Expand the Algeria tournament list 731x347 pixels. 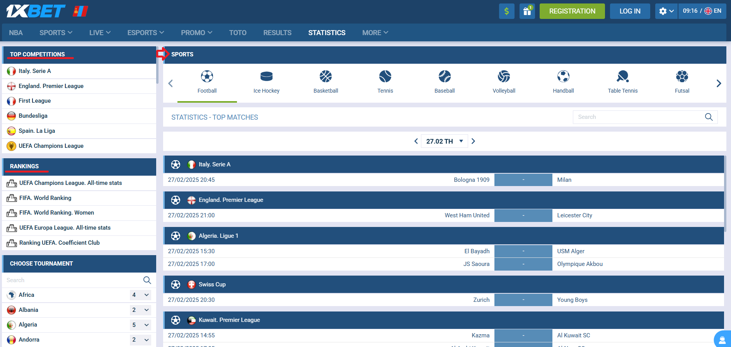[140, 325]
